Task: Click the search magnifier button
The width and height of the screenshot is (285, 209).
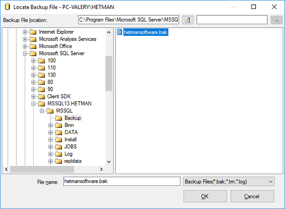Action: tap(276, 20)
